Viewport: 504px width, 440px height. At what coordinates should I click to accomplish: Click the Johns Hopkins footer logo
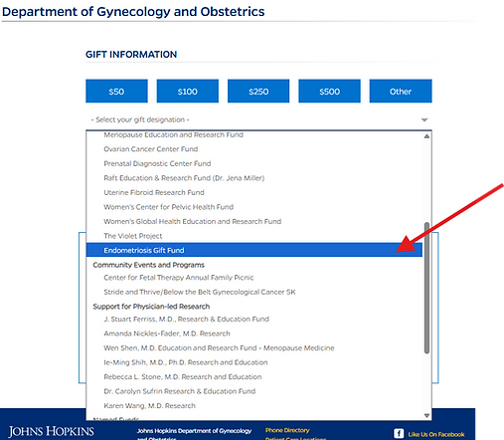pyautogui.click(x=51, y=432)
